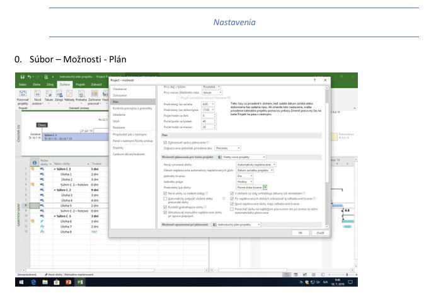Select Zobrazenie in the options sidebar

pyautogui.click(x=133, y=95)
